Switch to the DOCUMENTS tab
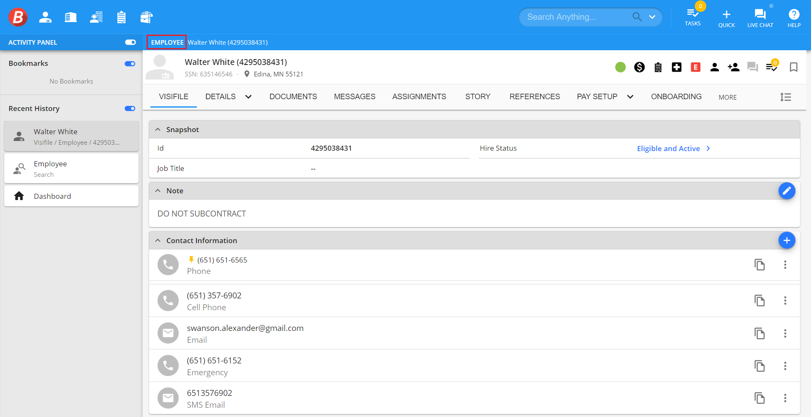811x417 pixels. 293,97
